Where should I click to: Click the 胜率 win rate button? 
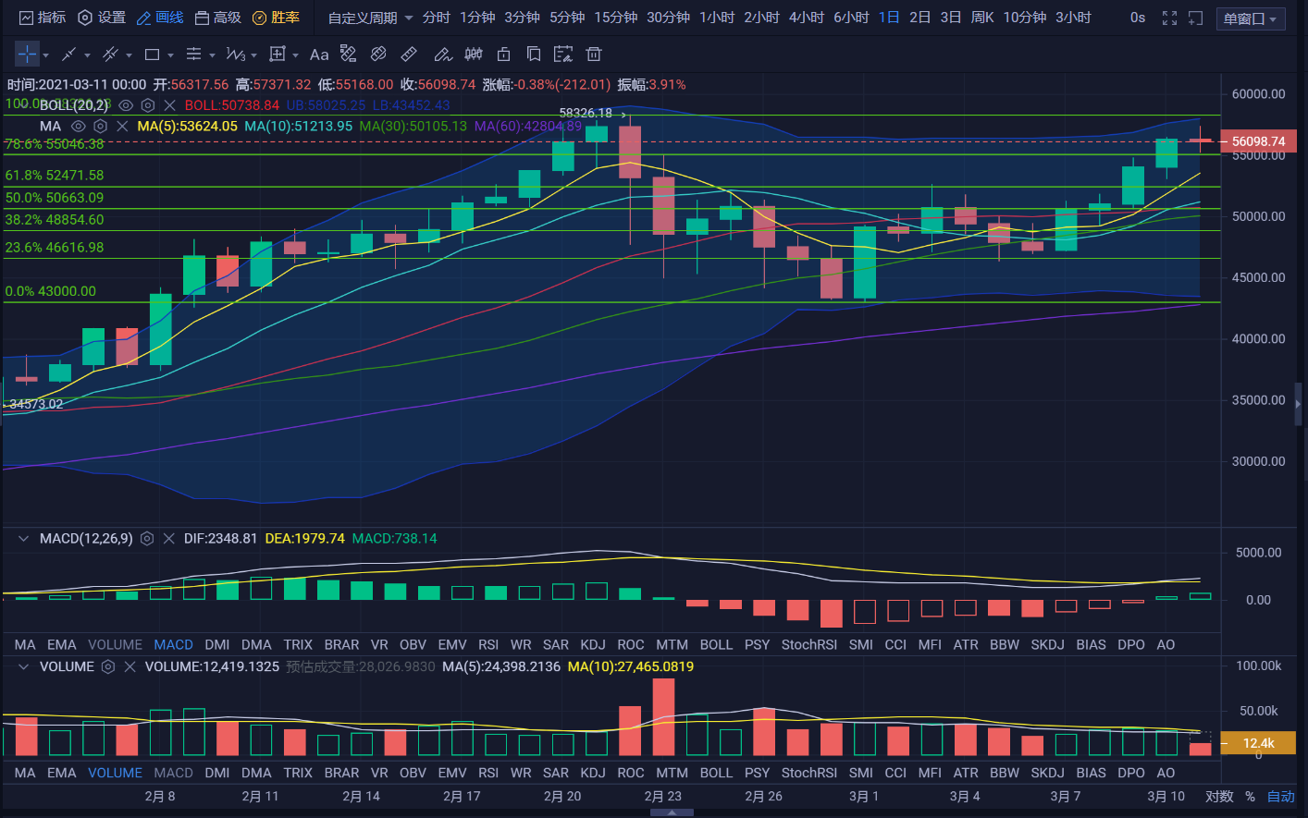[x=277, y=18]
